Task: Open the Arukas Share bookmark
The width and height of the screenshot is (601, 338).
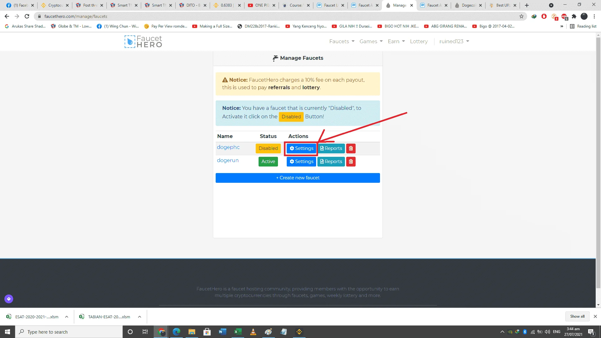Action: [x=25, y=26]
